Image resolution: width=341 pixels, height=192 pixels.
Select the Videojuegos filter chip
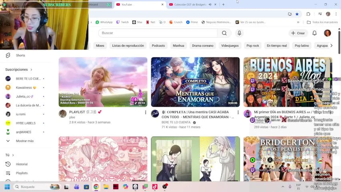click(x=230, y=46)
